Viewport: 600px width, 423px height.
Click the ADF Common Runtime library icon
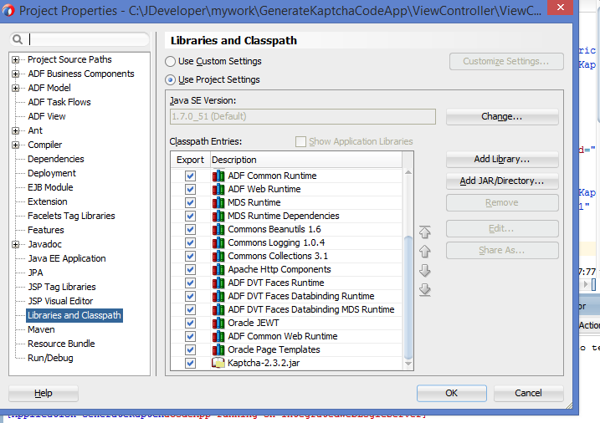[218, 176]
